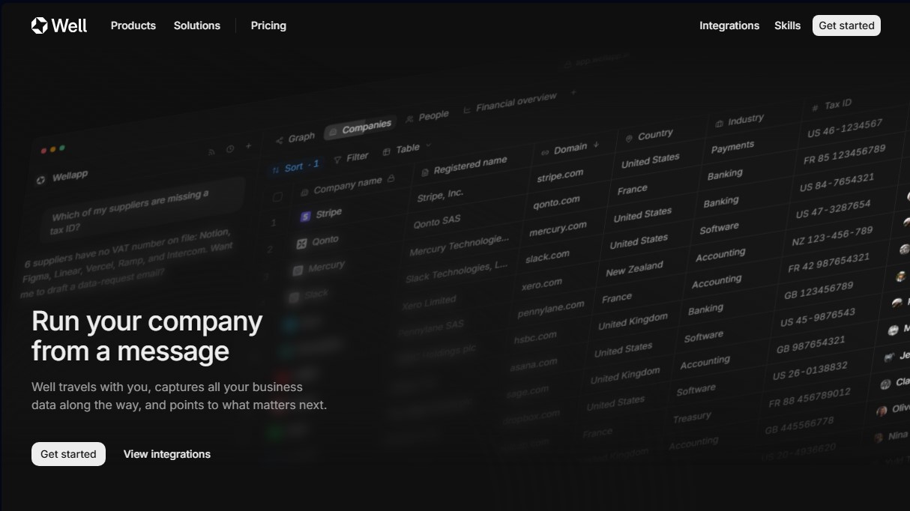Click the Slack company logo
The width and height of the screenshot is (910, 511).
tap(294, 297)
